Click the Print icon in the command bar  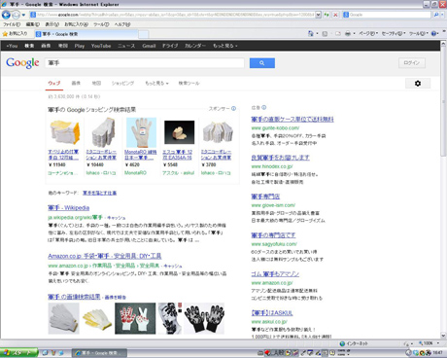(x=348, y=34)
